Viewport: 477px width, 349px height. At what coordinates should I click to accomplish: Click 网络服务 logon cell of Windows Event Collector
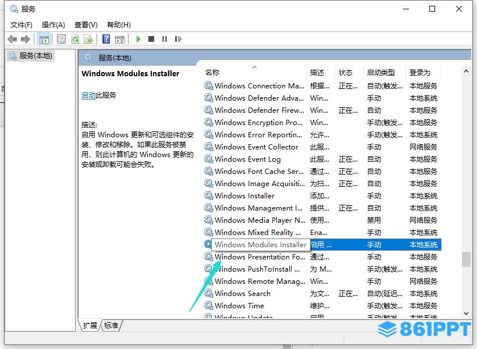click(x=423, y=147)
